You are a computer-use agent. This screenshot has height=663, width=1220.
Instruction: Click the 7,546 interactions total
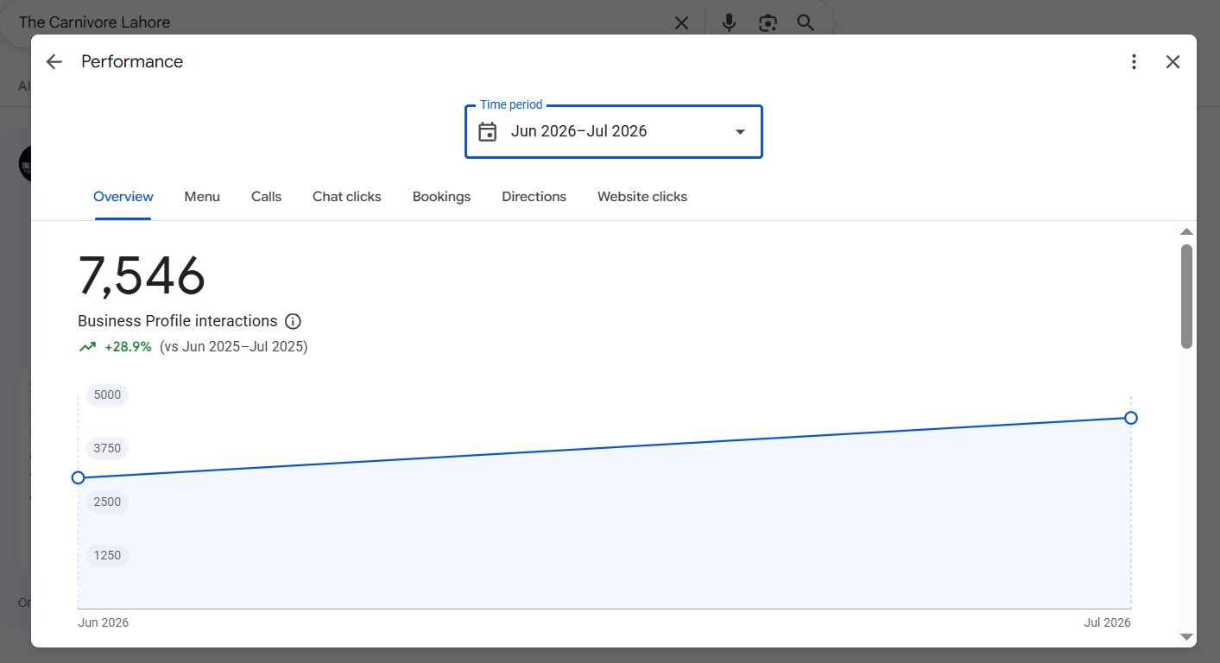coord(142,276)
